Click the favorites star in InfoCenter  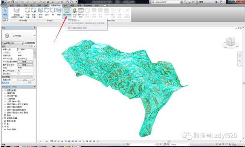[193, 2]
